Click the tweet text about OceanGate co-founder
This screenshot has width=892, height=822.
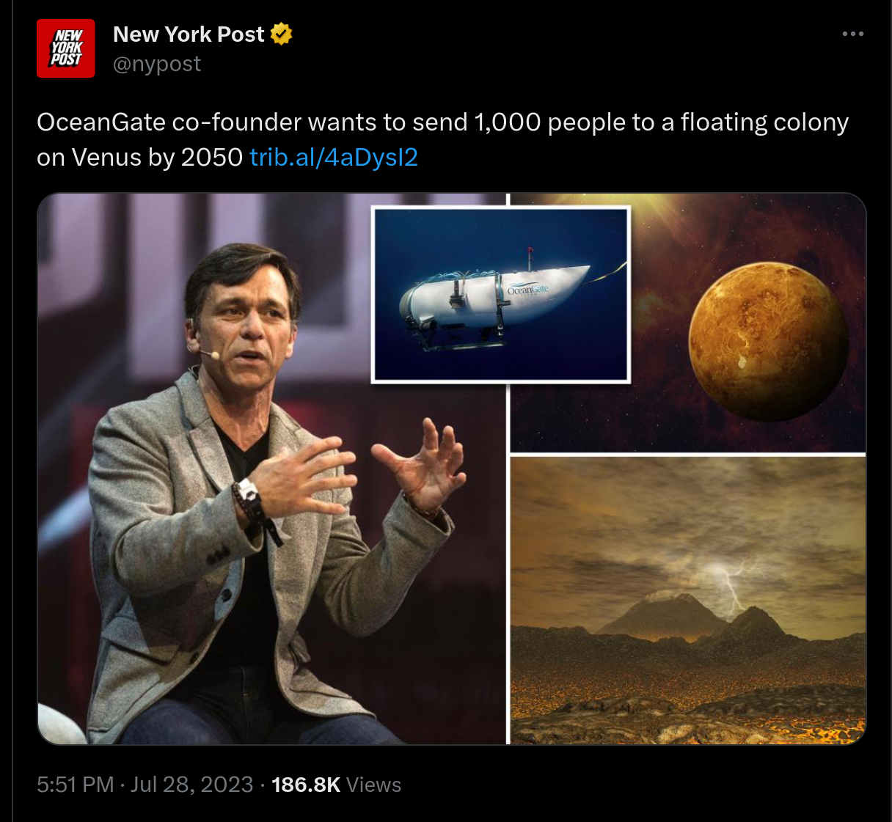(442, 122)
